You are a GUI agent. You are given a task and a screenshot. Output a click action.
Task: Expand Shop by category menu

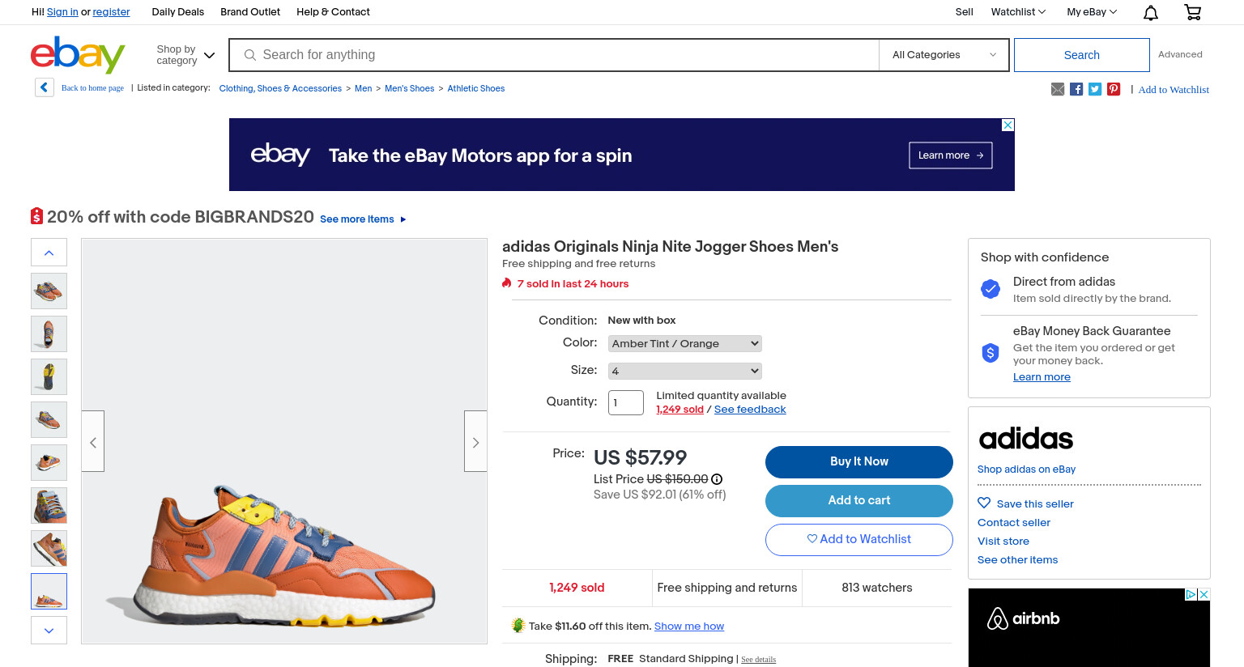(185, 55)
